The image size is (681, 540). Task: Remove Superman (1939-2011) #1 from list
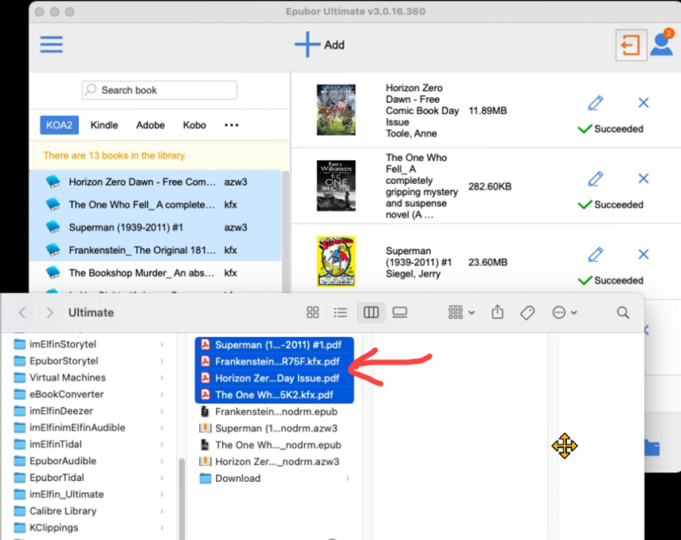(x=644, y=255)
